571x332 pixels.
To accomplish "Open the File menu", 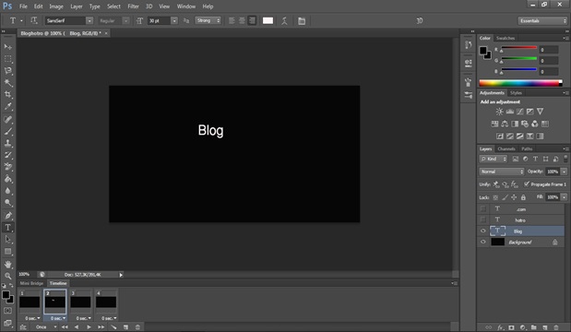I will (23, 6).
